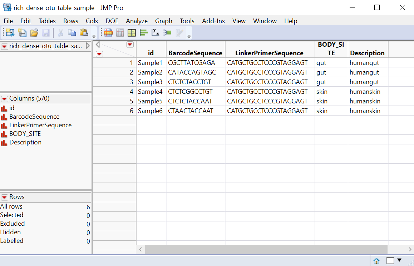Expand the rich_dense_otu_table panel disclosure arrow
This screenshot has height=266, width=414.
coord(88,46)
